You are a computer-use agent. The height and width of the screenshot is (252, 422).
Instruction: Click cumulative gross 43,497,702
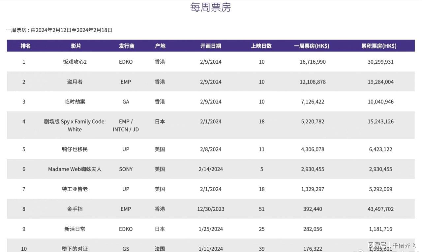click(380, 209)
